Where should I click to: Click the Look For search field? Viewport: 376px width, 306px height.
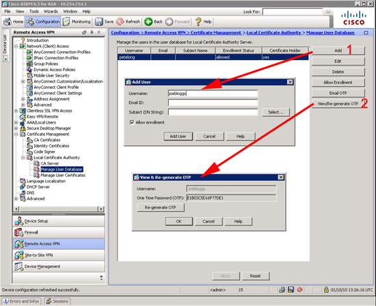pyautogui.click(x=293, y=12)
